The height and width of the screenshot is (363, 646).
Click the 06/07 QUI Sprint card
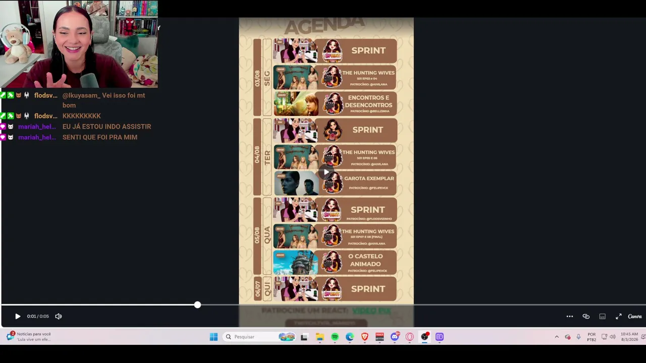(x=335, y=289)
